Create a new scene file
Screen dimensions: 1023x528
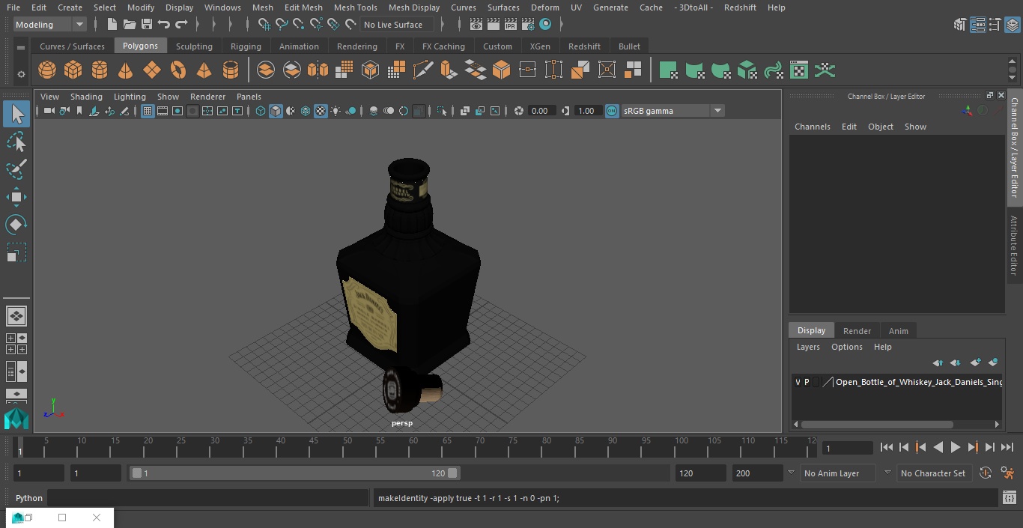[x=112, y=25]
